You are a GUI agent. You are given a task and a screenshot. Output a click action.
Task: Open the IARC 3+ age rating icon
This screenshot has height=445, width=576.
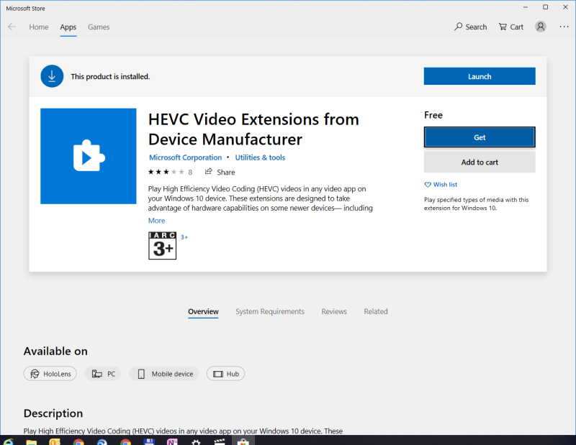(161, 246)
